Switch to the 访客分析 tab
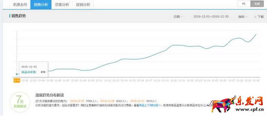Viewport: 267px width, 116px height. (x=62, y=4)
